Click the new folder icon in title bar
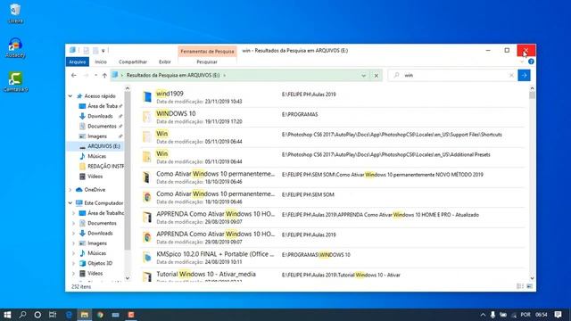571x321 pixels. pyautogui.click(x=95, y=51)
